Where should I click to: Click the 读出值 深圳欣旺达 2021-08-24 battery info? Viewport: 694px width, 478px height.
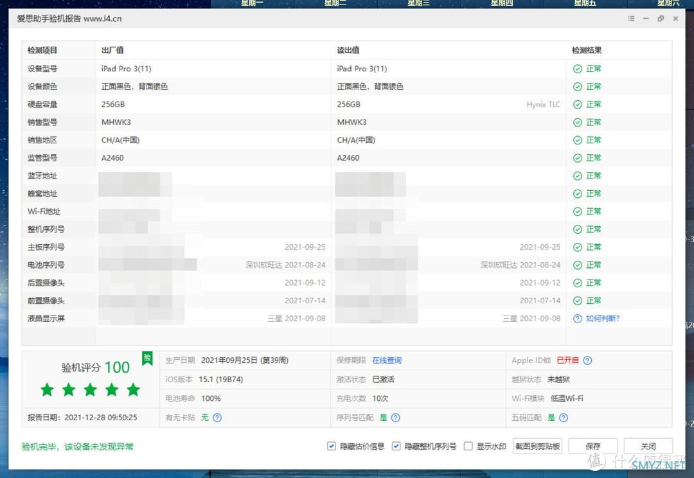(520, 265)
